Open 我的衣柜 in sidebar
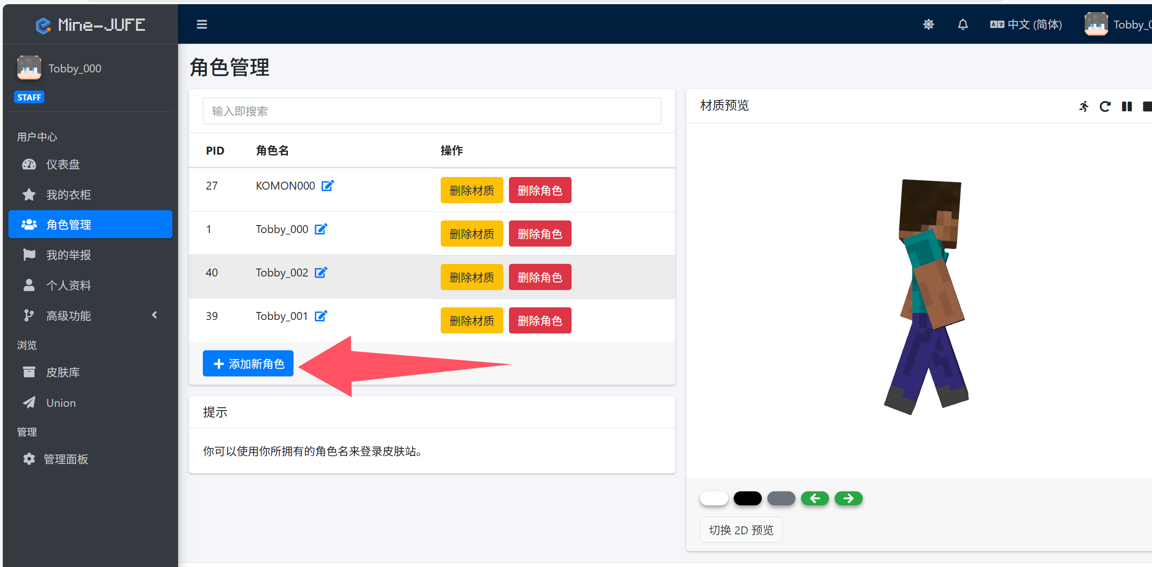 click(68, 195)
